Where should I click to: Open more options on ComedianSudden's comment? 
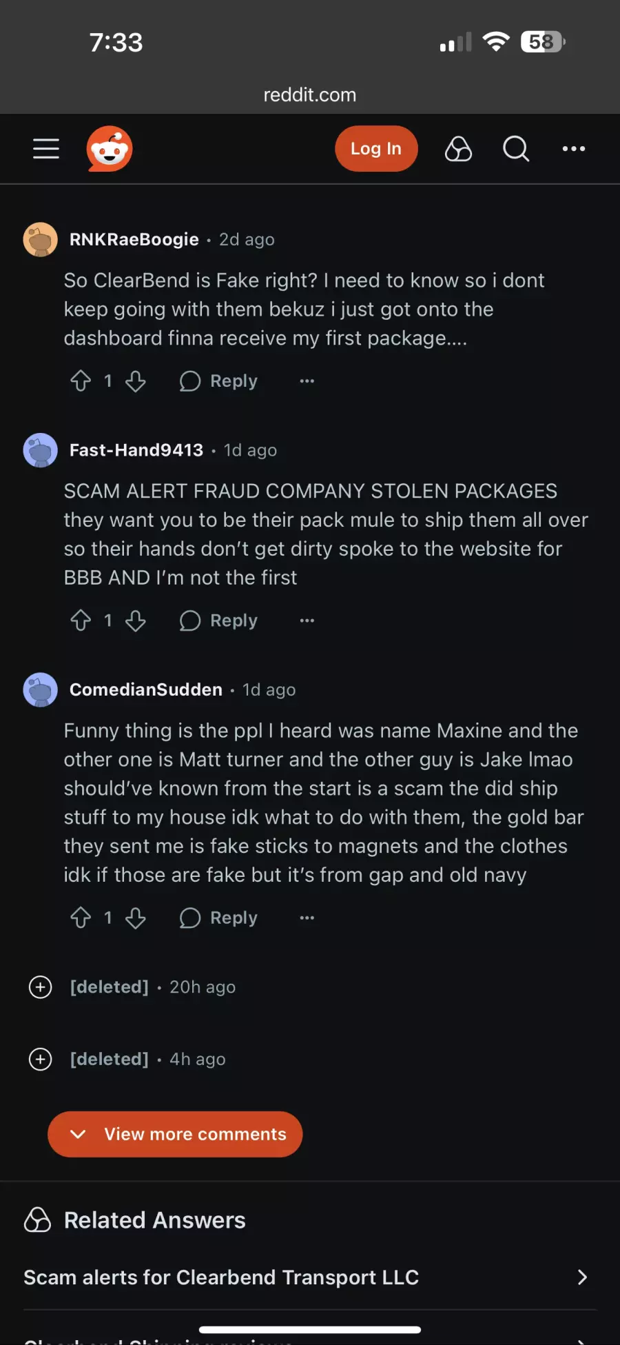point(307,918)
